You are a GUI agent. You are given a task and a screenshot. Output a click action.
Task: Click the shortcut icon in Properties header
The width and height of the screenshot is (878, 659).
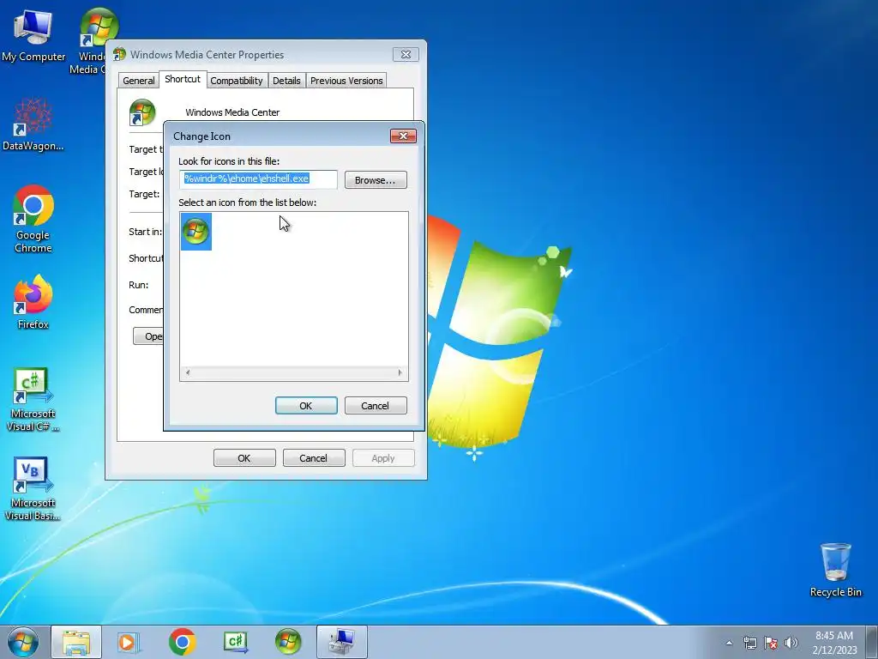pyautogui.click(x=142, y=112)
